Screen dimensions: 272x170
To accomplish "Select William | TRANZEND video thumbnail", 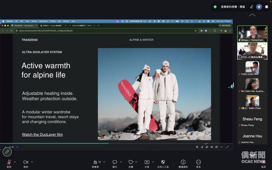I will click(x=252, y=34).
